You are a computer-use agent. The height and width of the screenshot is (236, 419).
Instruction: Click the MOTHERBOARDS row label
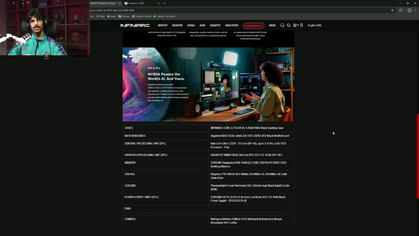[x=135, y=136]
